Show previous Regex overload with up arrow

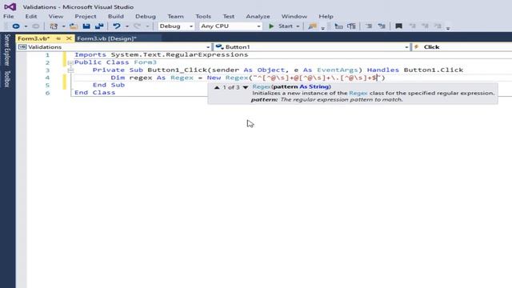tap(217, 87)
